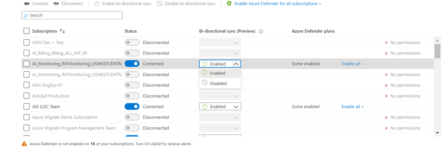This screenshot has height=151, width=448.
Task: Check Azure Migrate Program Management Team checkbox
Action: (x=26, y=128)
